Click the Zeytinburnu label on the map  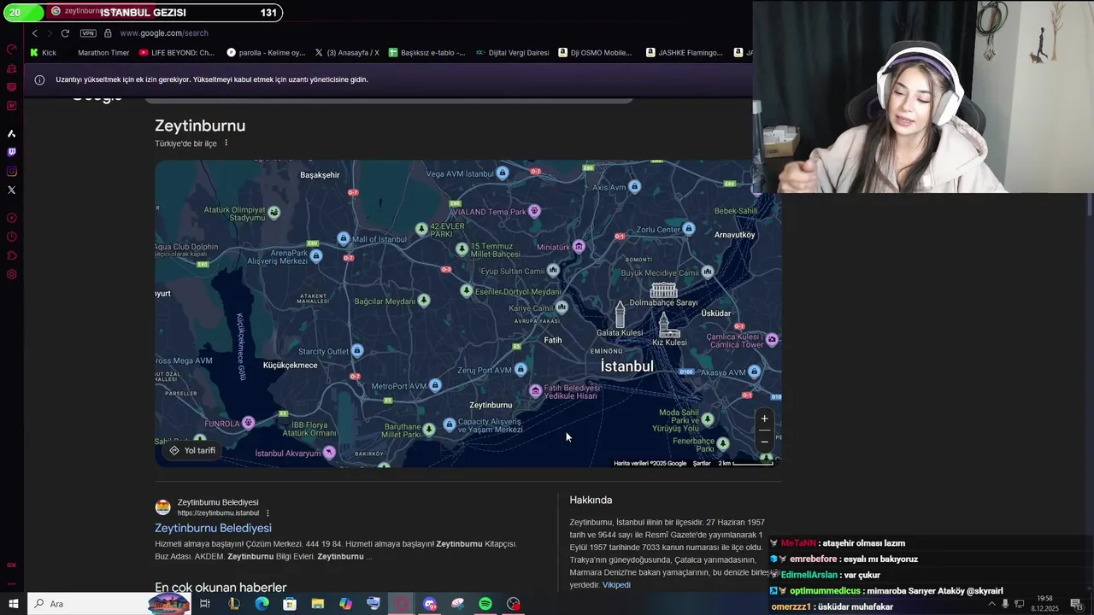[491, 405]
